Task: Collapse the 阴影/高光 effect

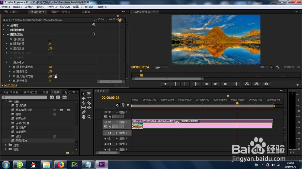Action: tap(3, 35)
